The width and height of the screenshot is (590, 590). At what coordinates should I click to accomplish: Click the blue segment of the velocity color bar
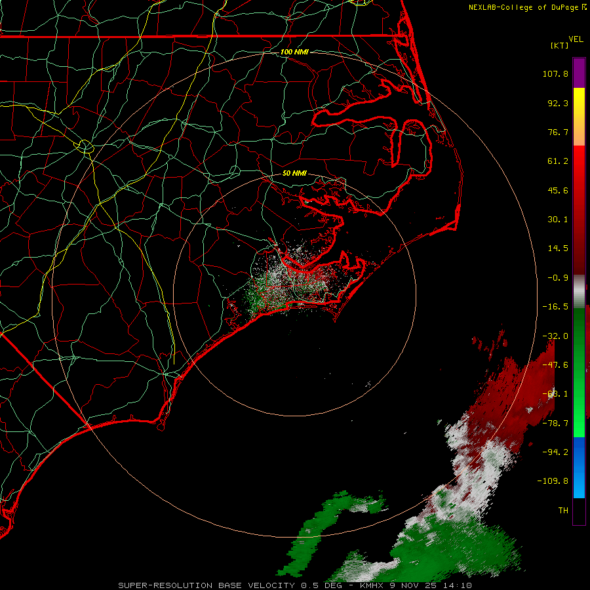(579, 467)
